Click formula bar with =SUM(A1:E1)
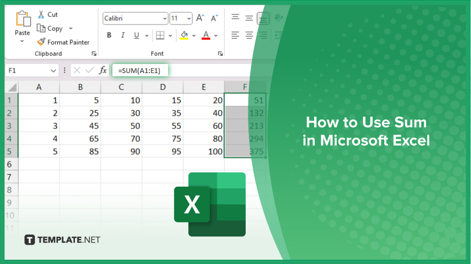471x264 pixels. point(140,70)
